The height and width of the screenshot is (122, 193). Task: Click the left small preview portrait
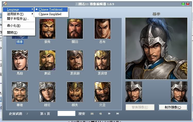coord(134,92)
